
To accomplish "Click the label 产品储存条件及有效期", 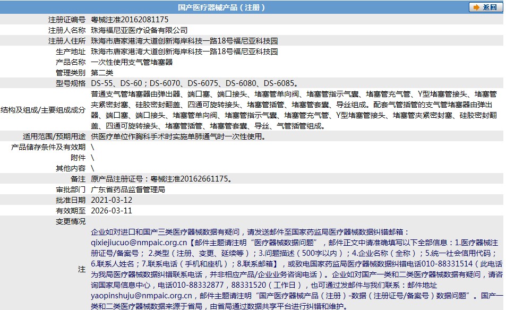I will point(48,147).
